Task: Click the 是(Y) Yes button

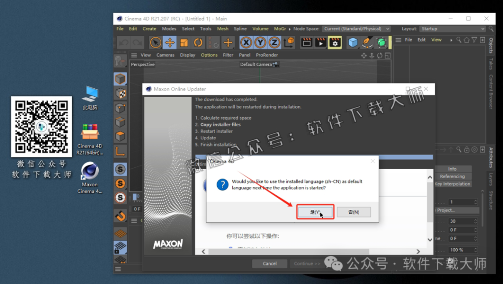Action: tap(315, 212)
